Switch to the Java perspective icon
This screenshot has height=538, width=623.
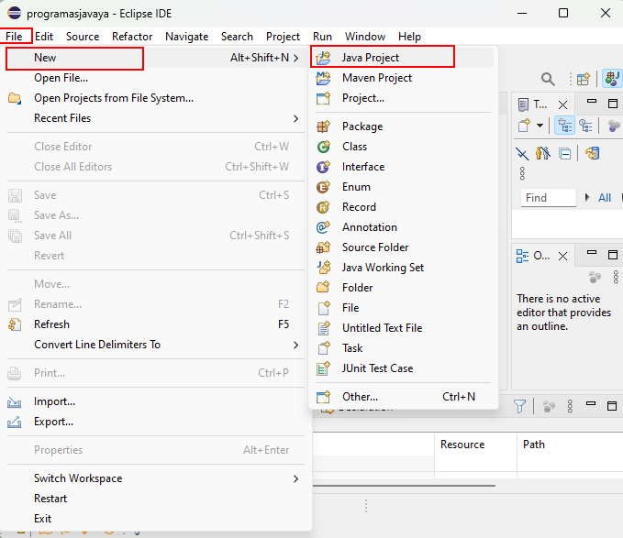612,80
